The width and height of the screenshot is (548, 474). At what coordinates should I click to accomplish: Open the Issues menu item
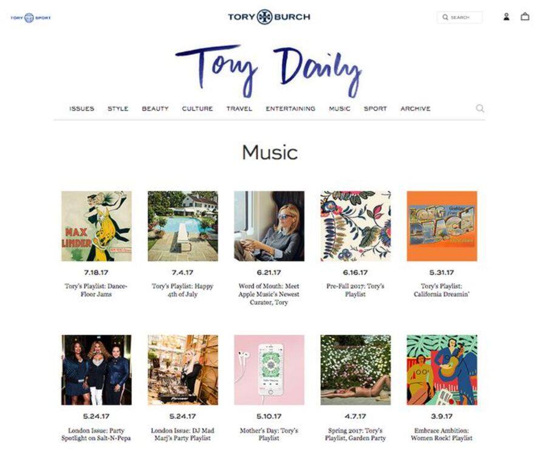pyautogui.click(x=82, y=109)
